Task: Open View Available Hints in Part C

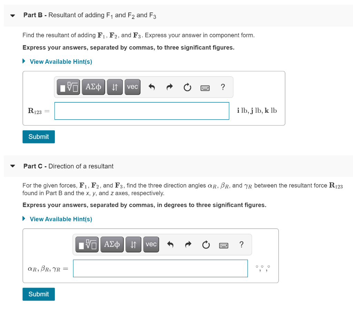Action: click(x=61, y=219)
